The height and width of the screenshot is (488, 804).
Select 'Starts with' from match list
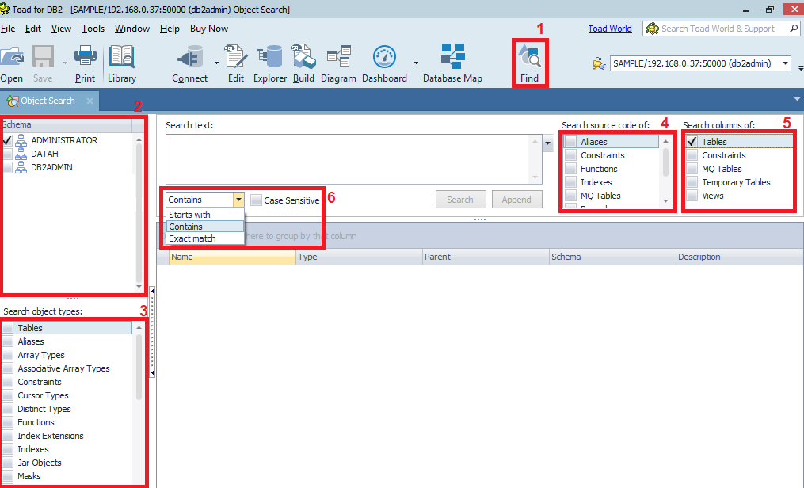point(189,215)
